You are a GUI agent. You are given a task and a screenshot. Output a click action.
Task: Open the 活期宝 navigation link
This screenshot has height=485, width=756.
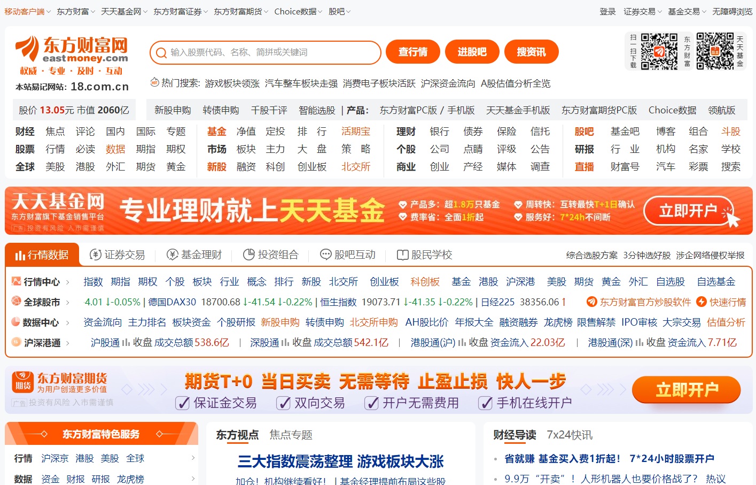(x=356, y=132)
